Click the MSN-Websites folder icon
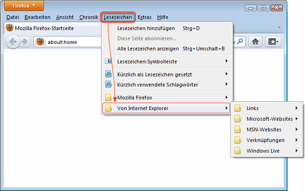The height and width of the screenshot is (191, 305). pos(237,129)
